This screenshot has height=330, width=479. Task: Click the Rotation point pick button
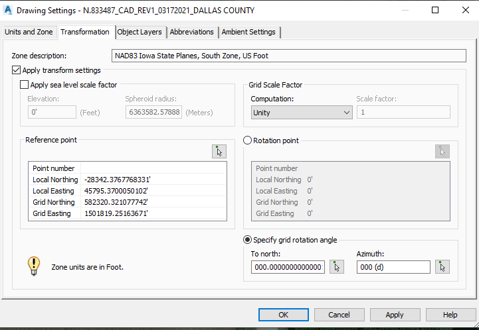[x=442, y=152]
